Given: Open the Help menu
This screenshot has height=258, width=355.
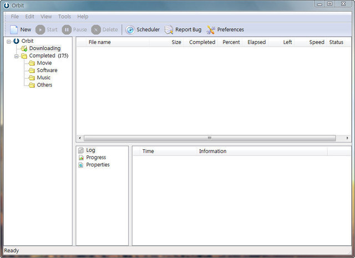Looking at the screenshot, I should pyautogui.click(x=83, y=17).
